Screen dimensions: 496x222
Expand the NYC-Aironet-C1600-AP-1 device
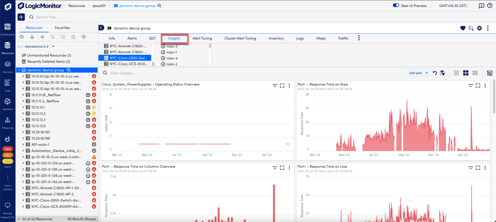click(x=24, y=188)
